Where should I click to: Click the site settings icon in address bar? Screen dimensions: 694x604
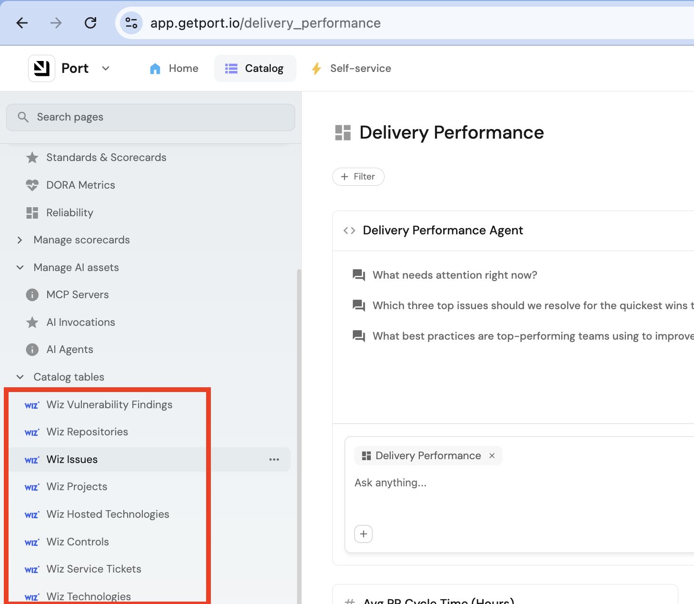tap(131, 23)
